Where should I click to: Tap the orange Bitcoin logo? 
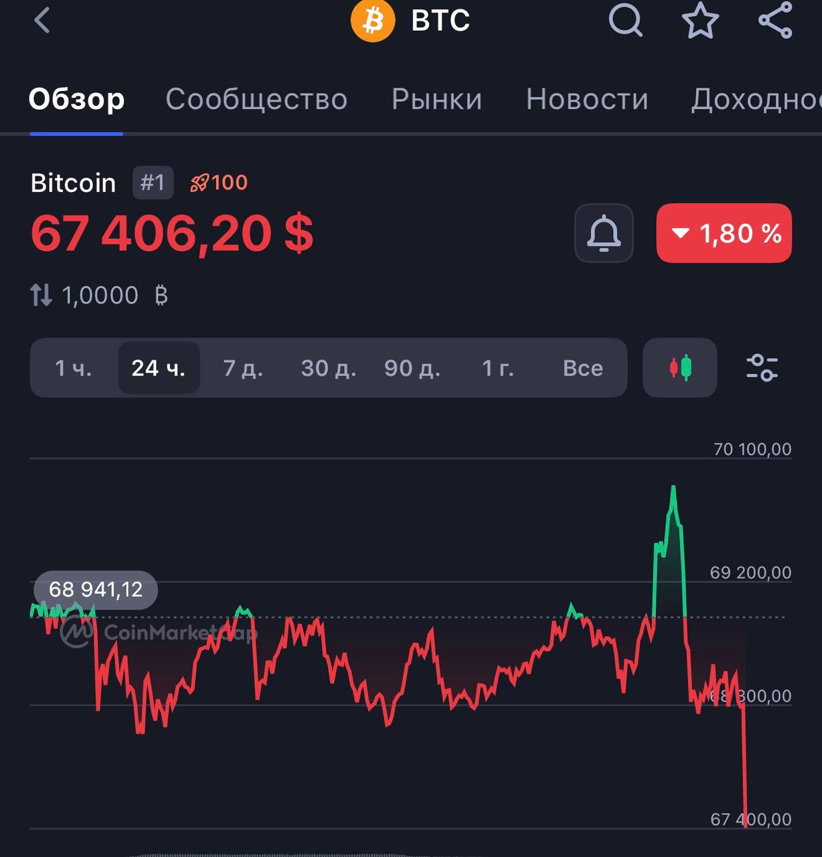click(373, 20)
